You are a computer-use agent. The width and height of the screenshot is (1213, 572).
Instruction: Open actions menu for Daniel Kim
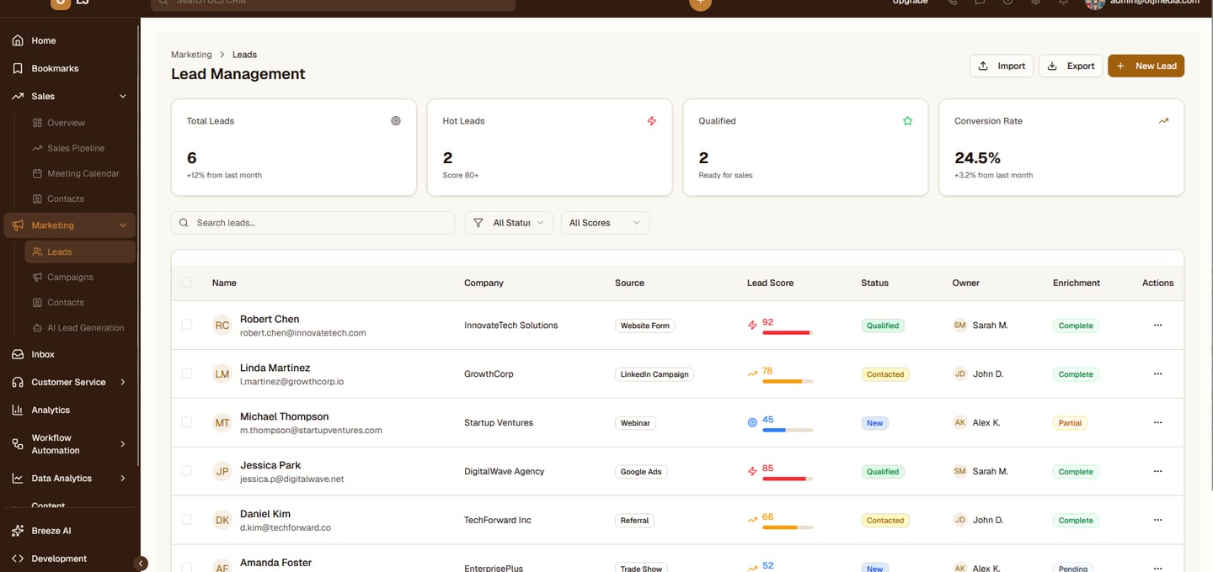pyautogui.click(x=1157, y=521)
